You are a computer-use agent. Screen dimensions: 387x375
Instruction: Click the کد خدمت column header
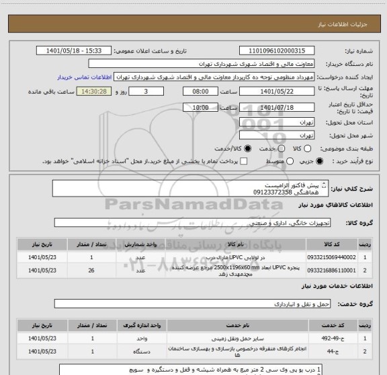(333, 326)
